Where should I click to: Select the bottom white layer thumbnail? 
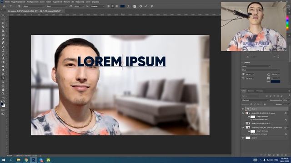click(248, 138)
